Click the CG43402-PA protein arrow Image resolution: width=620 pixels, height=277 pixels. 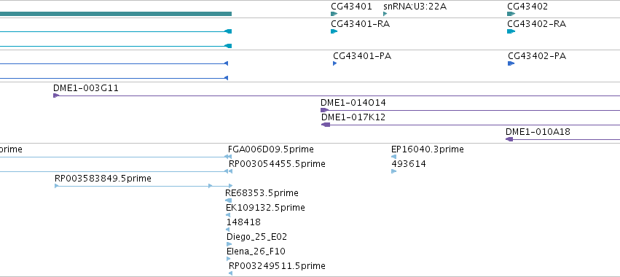click(x=511, y=63)
